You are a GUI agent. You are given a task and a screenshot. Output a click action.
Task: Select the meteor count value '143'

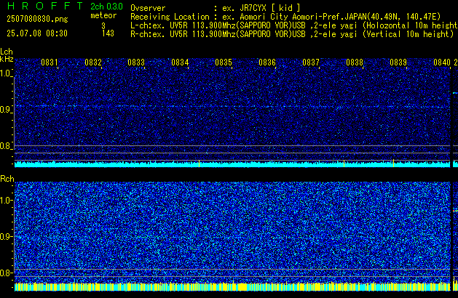pyautogui.click(x=108, y=33)
